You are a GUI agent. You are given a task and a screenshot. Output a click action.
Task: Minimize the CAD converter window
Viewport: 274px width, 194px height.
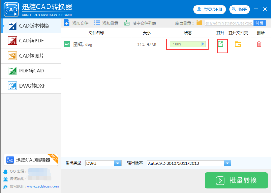pyautogui.click(x=256, y=9)
